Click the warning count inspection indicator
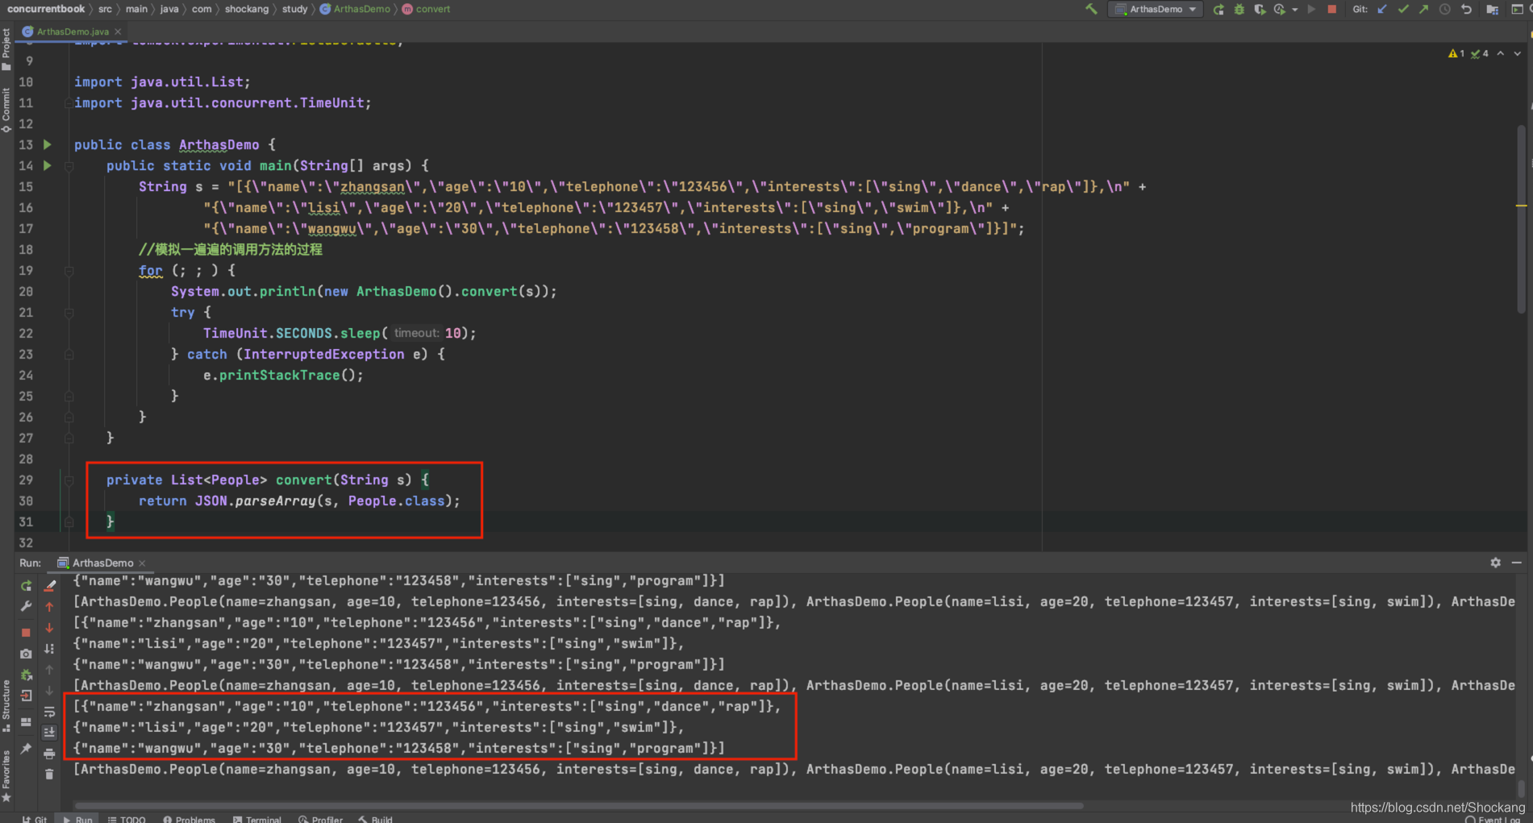The image size is (1533, 823). 1456,53
